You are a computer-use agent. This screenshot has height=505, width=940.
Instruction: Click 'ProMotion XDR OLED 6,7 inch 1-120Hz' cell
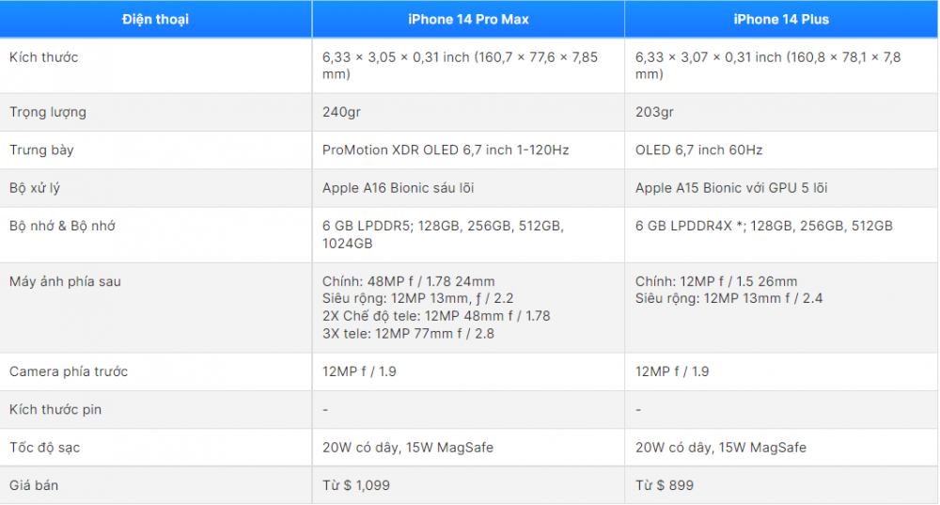click(468, 150)
